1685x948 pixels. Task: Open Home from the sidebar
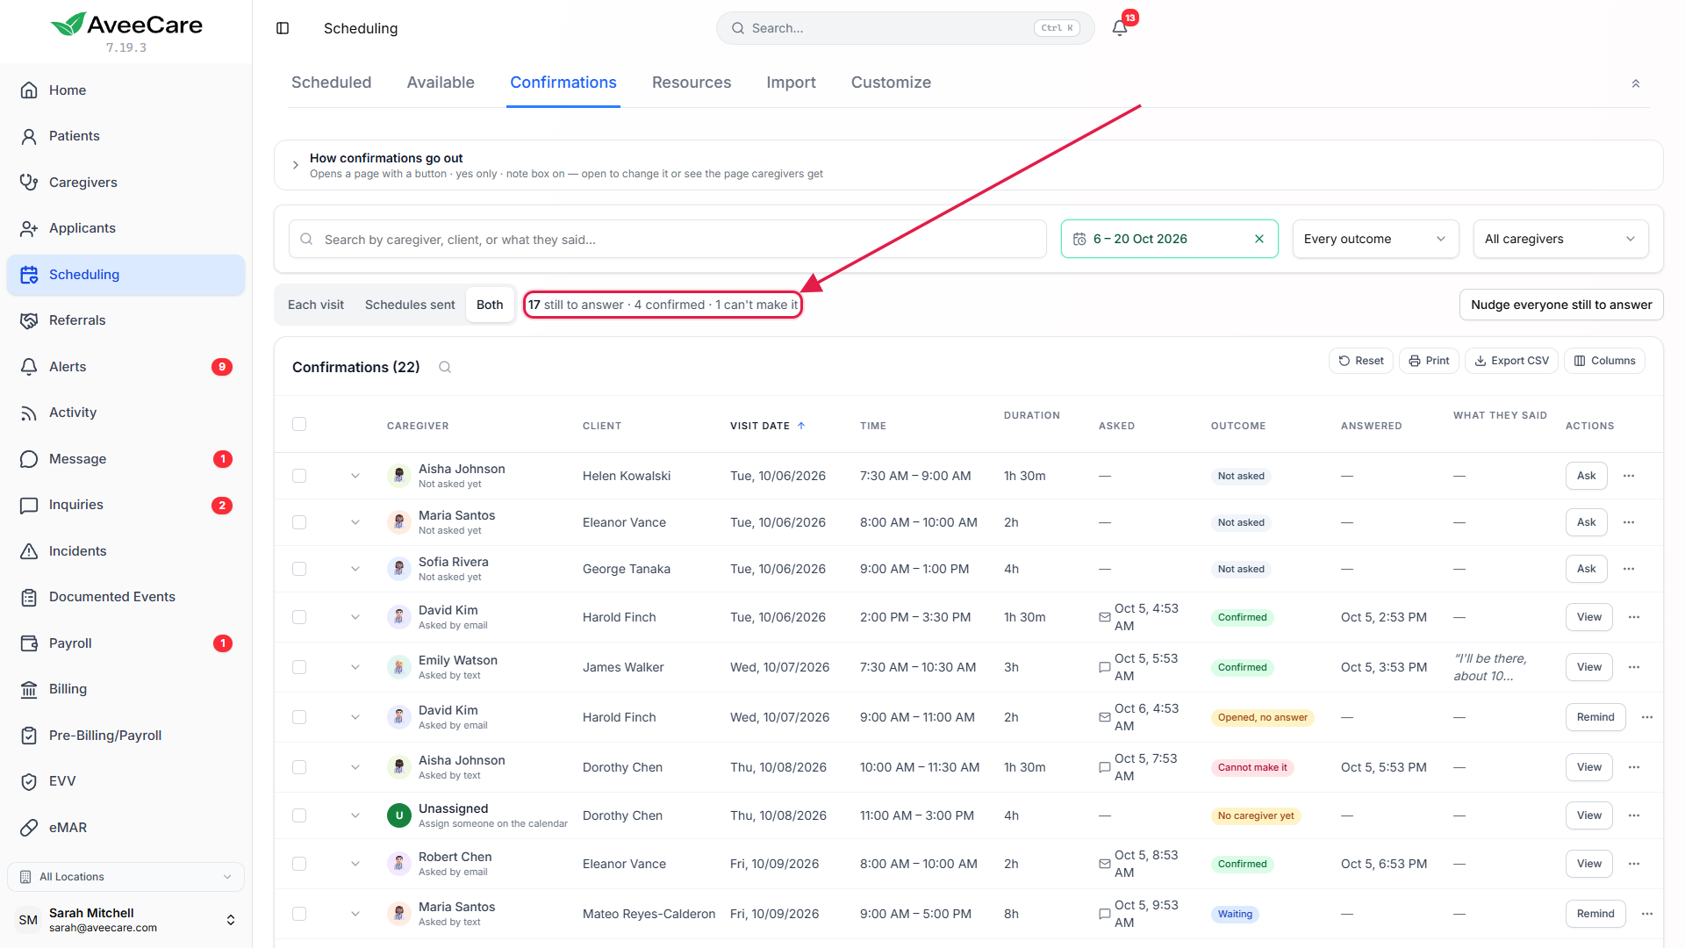[125, 90]
